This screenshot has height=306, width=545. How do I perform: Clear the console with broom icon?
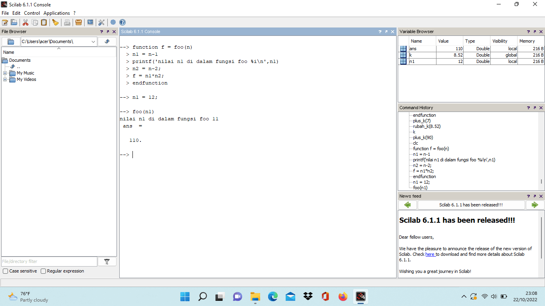[55, 22]
